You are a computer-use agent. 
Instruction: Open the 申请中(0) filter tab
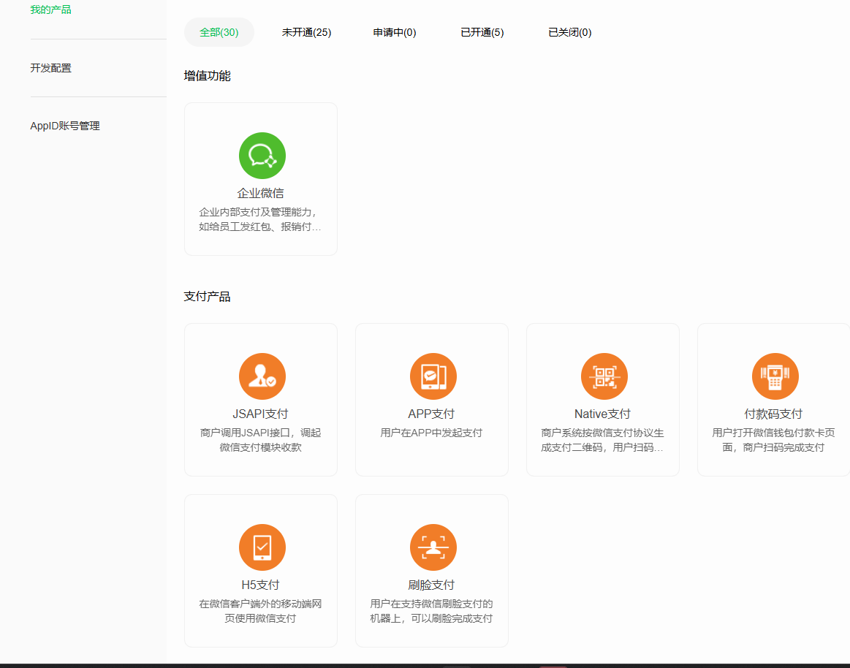395,32
